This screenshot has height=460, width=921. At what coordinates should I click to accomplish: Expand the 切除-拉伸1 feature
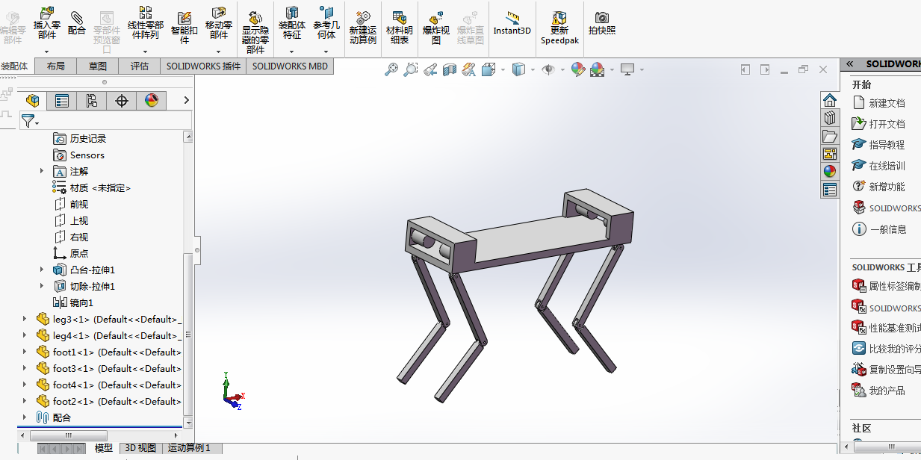(42, 286)
